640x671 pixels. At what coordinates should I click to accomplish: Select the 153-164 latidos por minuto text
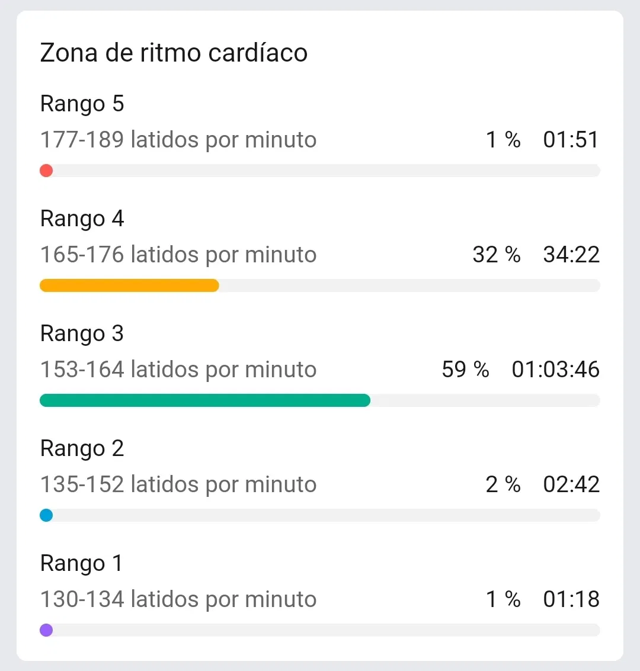(x=178, y=370)
